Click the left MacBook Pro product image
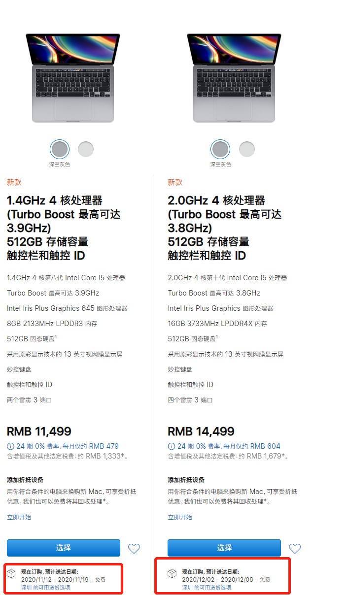Screen dimensions: 348x595 (73, 76)
